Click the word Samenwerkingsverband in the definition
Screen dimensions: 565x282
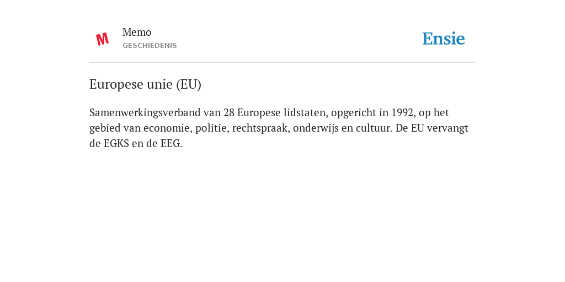[x=145, y=113]
